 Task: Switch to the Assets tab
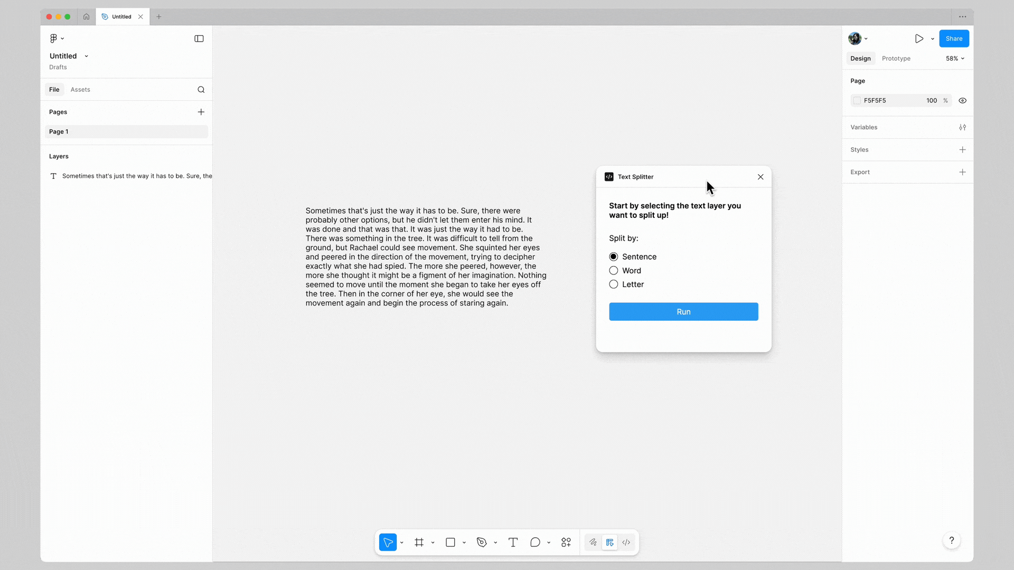(80, 90)
